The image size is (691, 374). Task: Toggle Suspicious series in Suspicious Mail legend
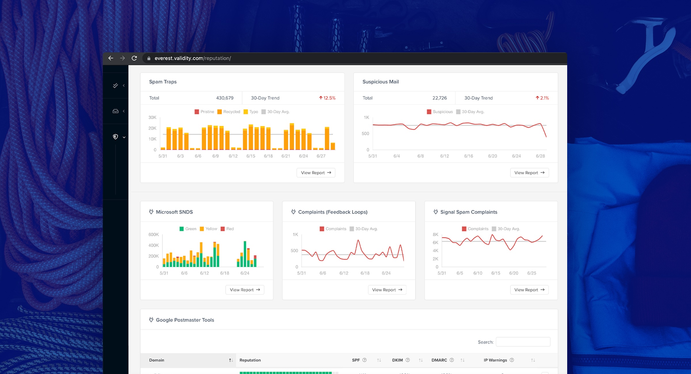440,112
